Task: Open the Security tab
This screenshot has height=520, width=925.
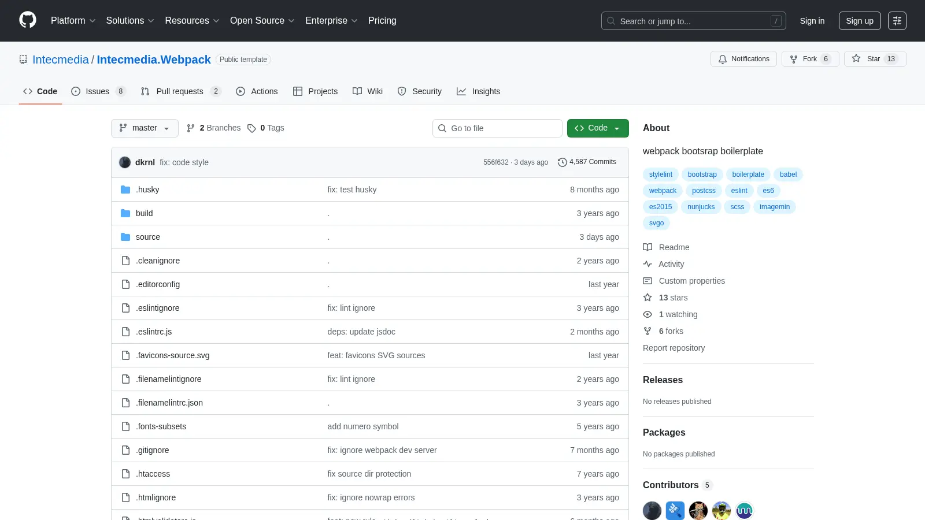Action: [x=420, y=91]
